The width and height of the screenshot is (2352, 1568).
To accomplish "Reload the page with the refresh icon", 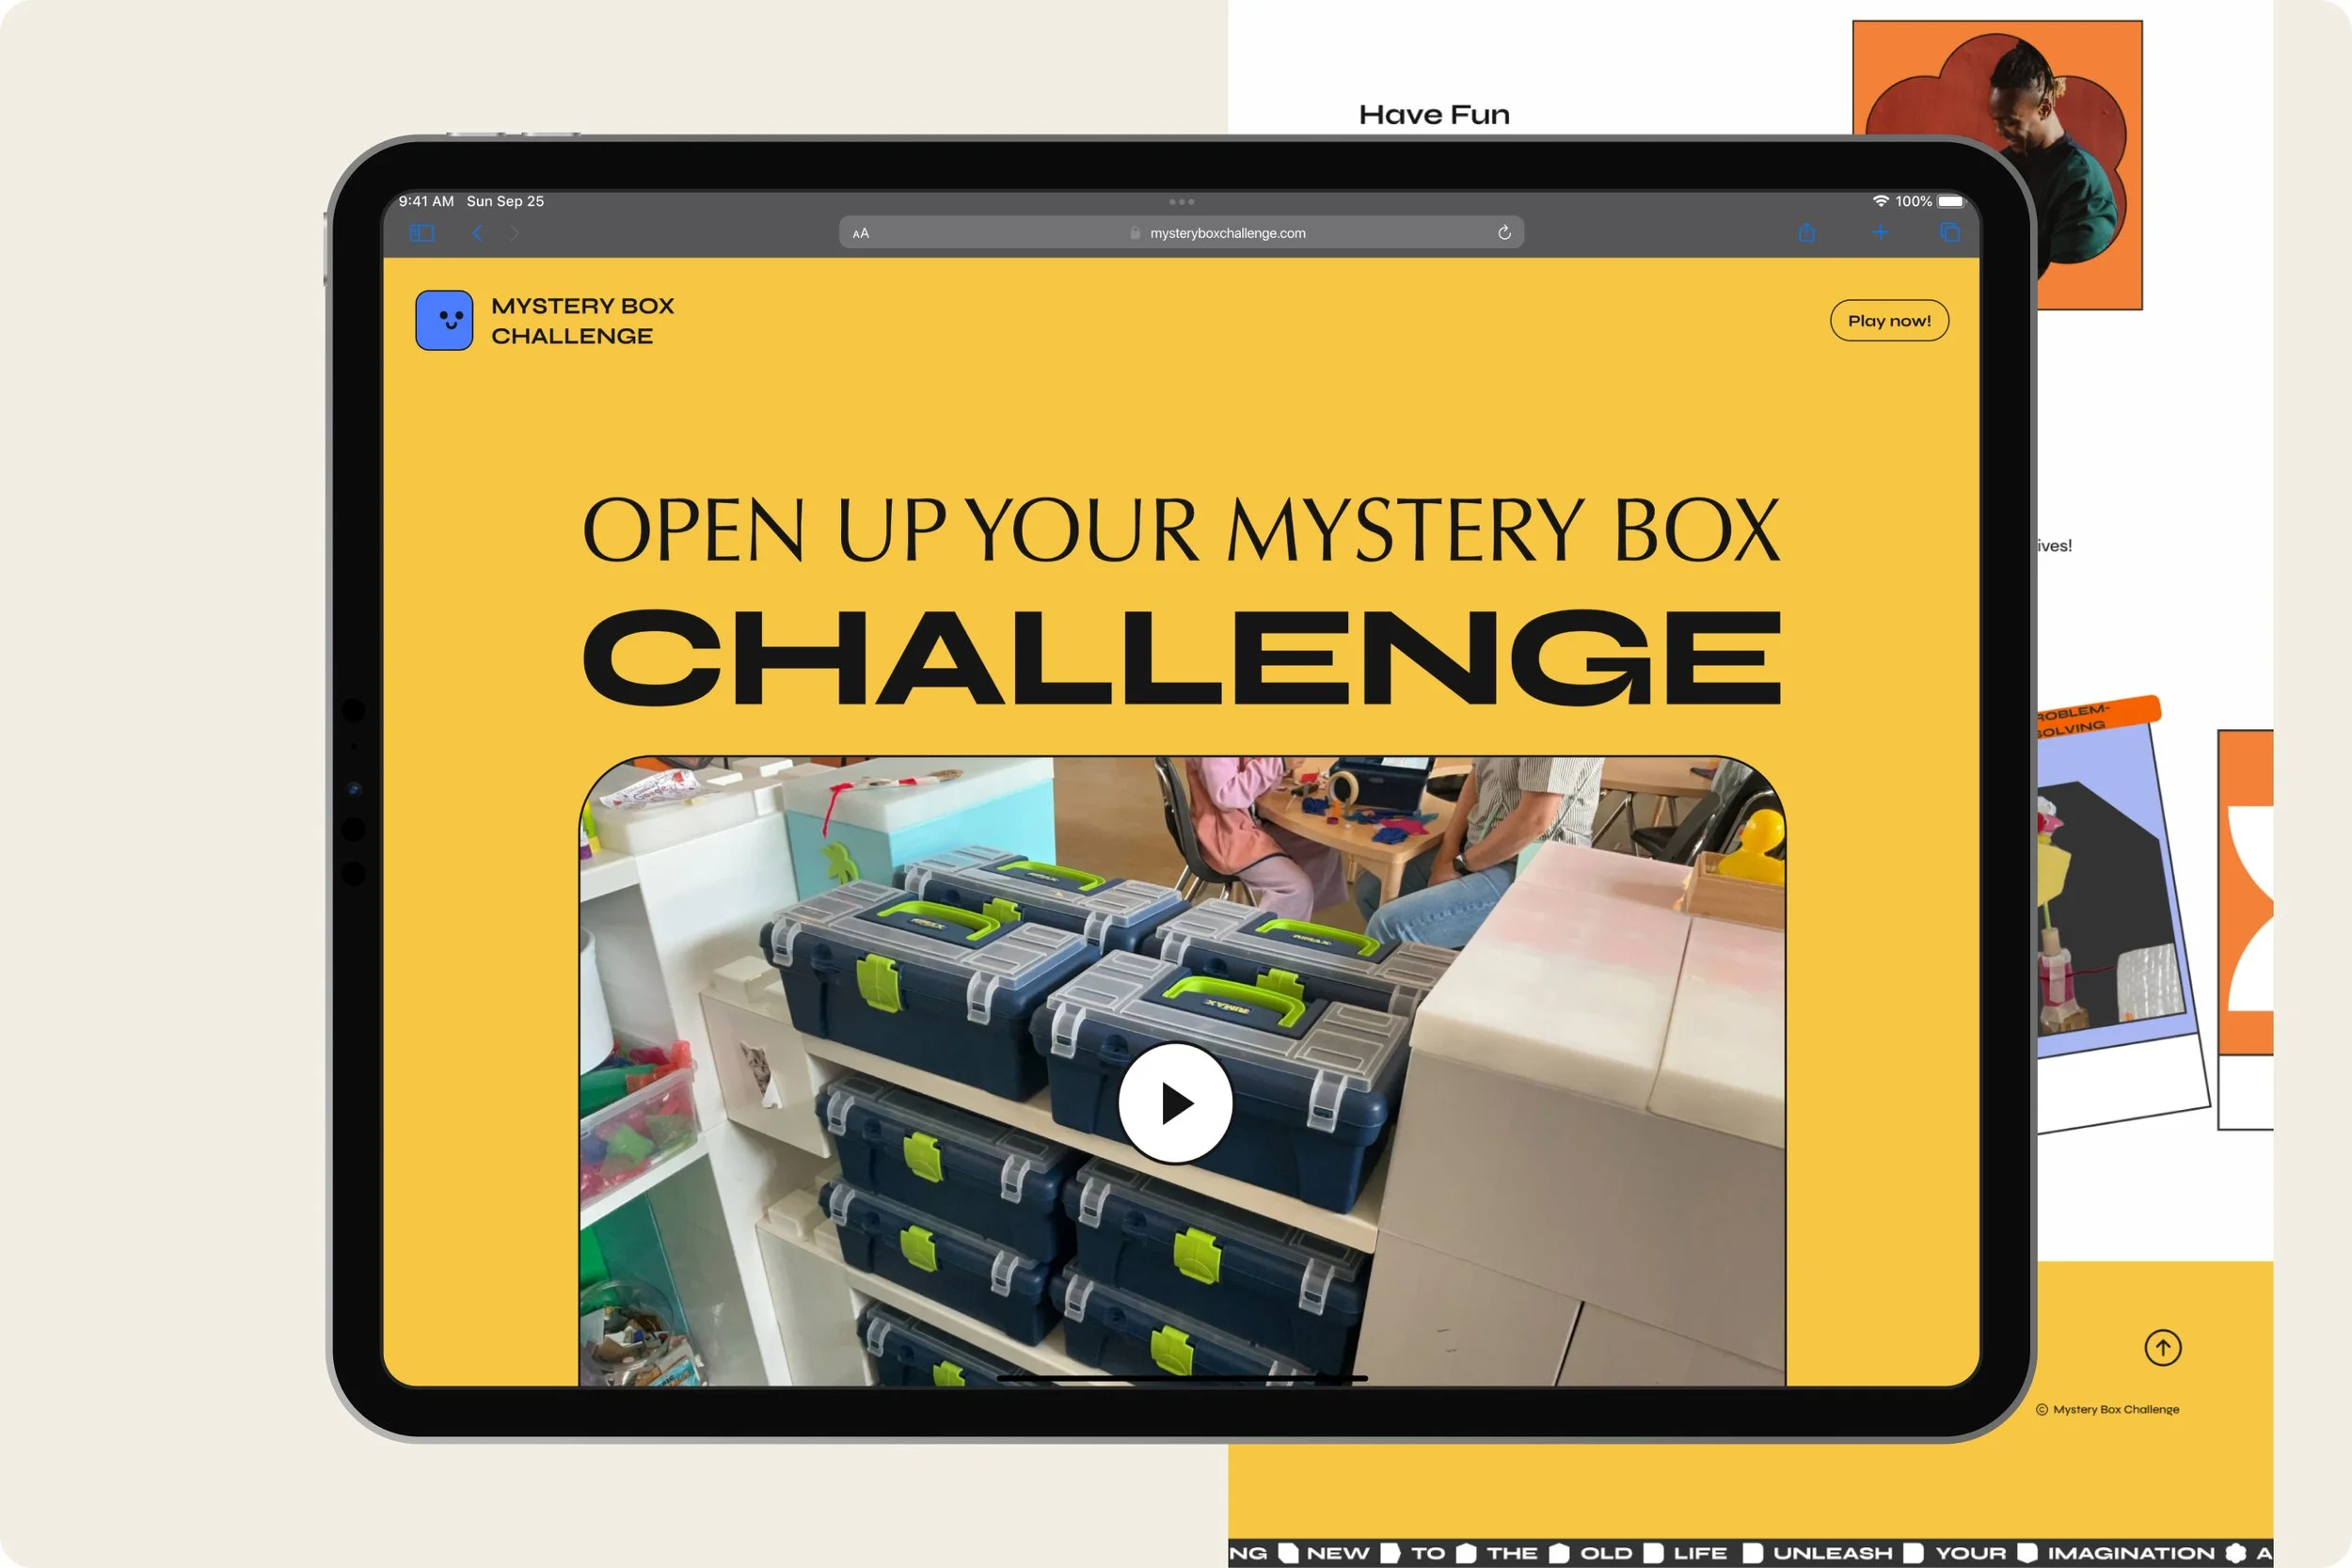I will point(1504,233).
